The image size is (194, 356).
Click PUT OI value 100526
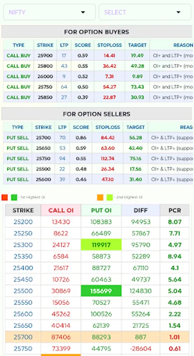pos(101,314)
